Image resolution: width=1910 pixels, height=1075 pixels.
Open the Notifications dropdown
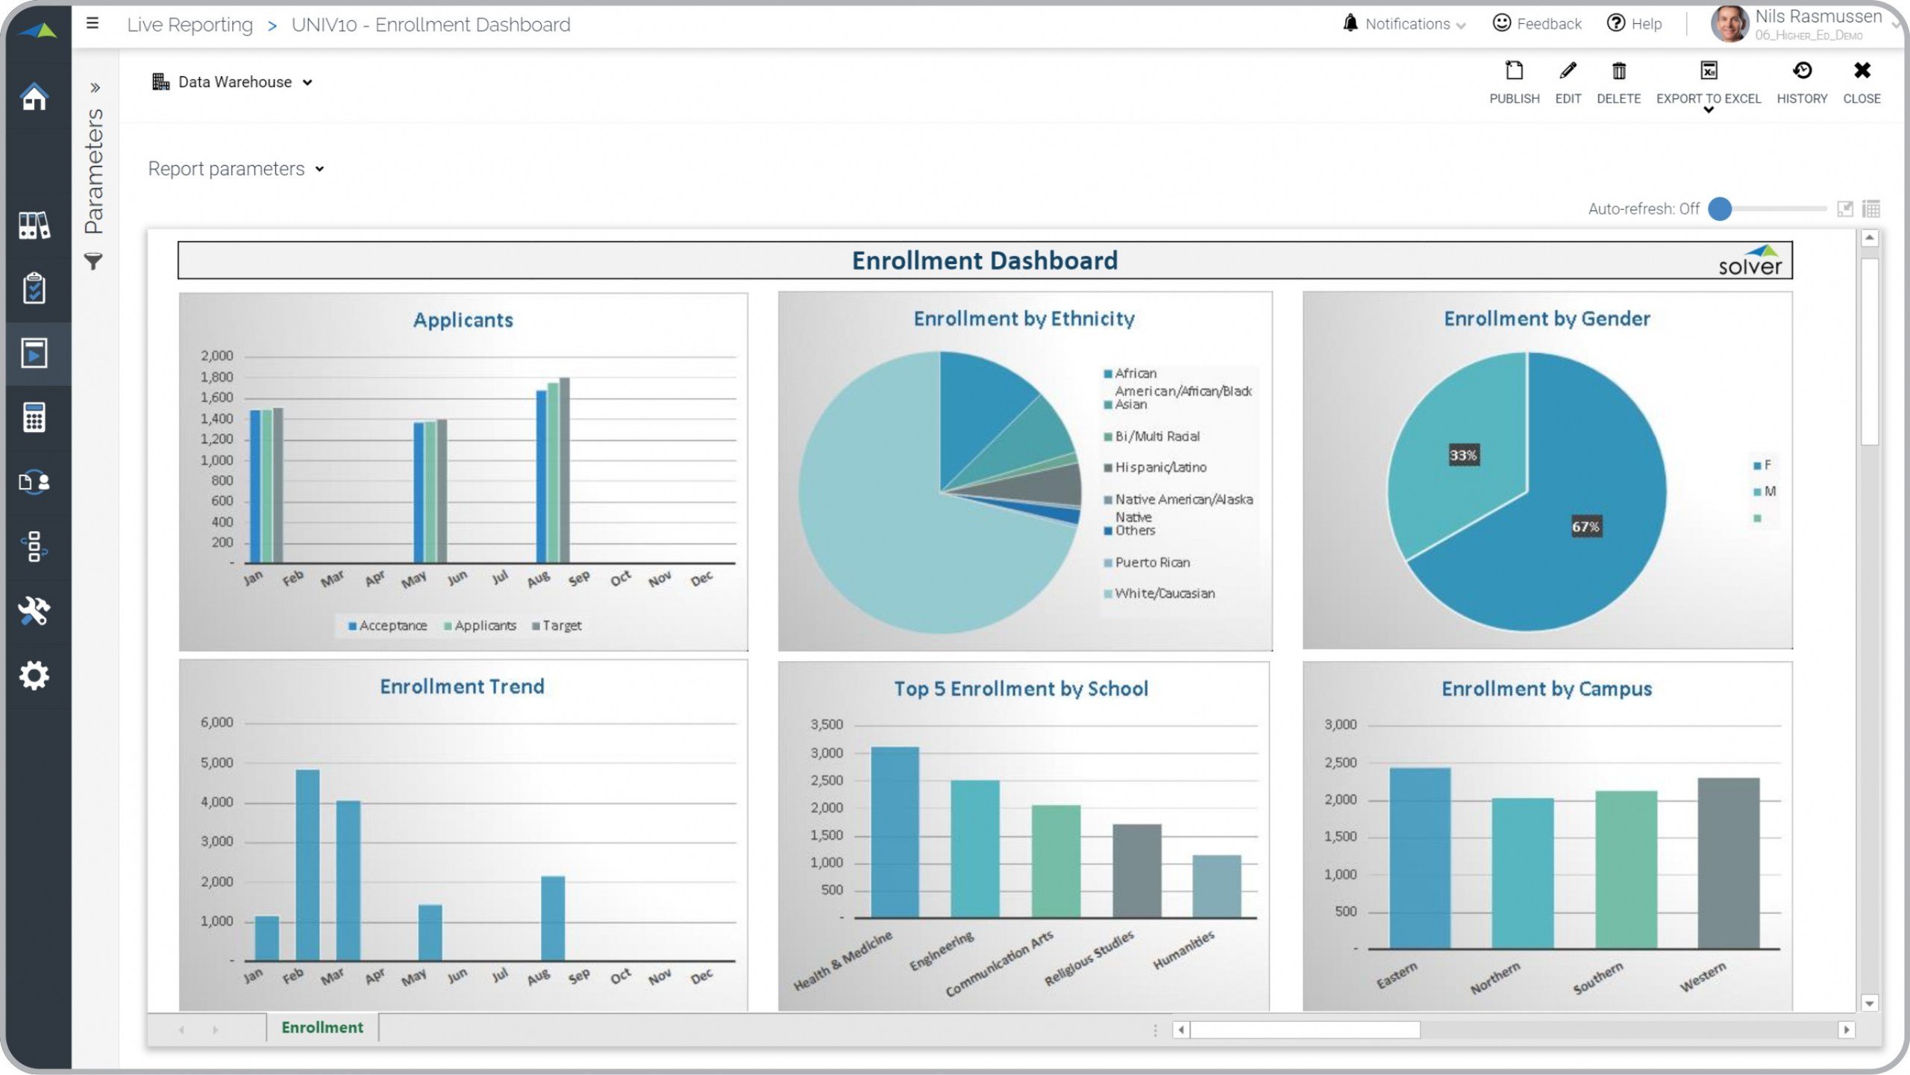pyautogui.click(x=1405, y=24)
